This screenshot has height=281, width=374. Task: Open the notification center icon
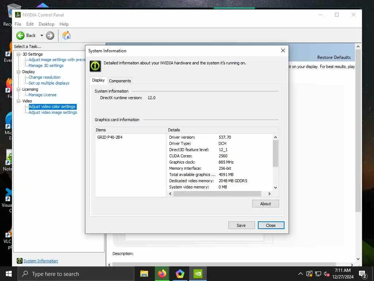pyautogui.click(x=363, y=274)
